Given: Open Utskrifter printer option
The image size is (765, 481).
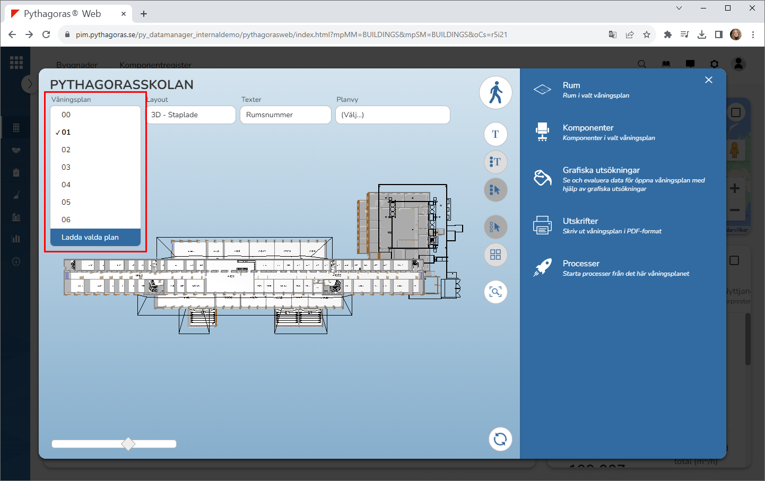Looking at the screenshot, I should [542, 225].
